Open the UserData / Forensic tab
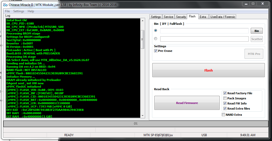The width and height of the screenshot is (272, 141). click(x=223, y=17)
